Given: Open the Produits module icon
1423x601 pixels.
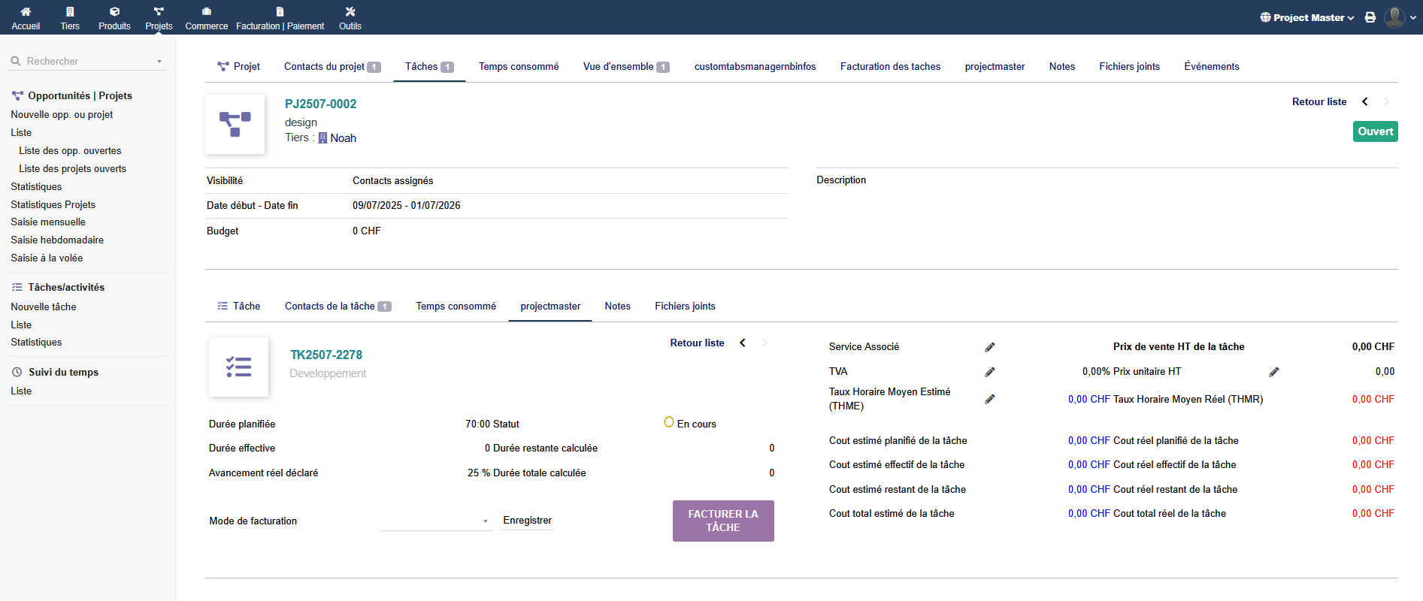Looking at the screenshot, I should coord(114,12).
